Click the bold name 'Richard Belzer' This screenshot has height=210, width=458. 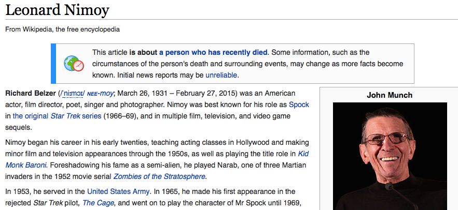[x=31, y=94]
